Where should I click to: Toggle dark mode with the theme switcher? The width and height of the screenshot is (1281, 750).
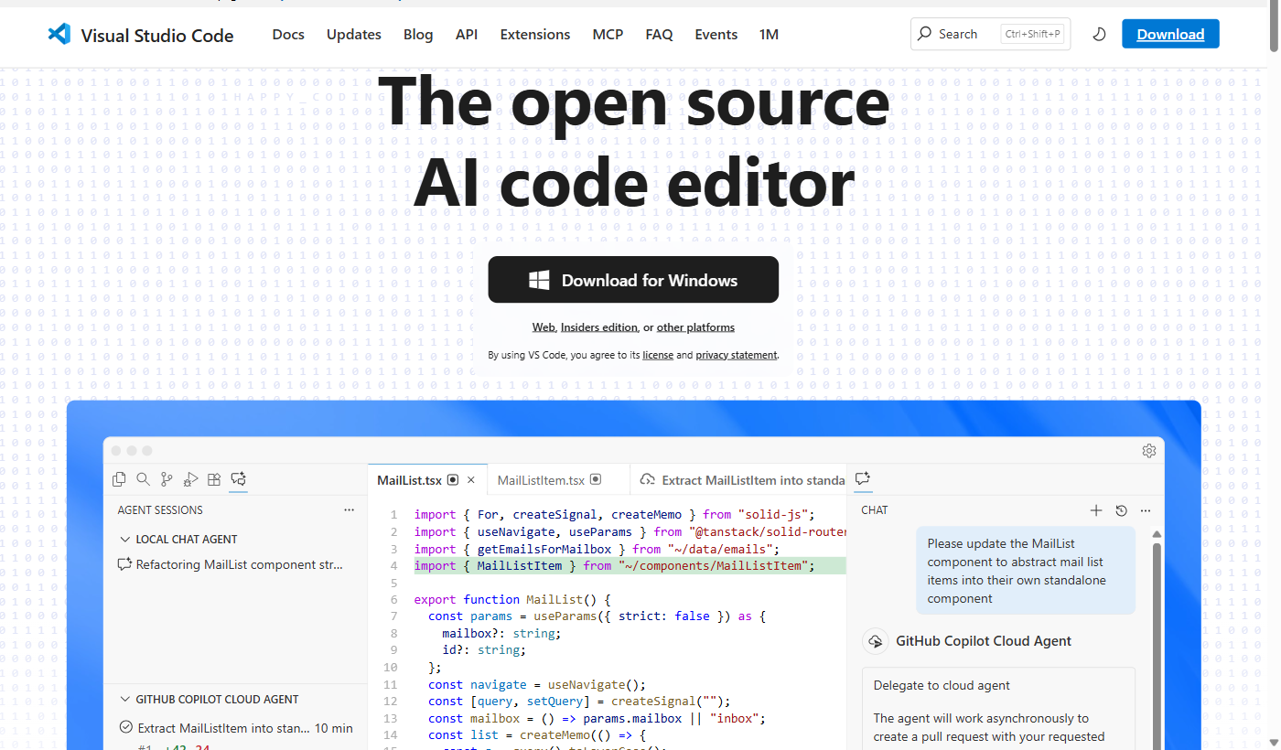1099,34
